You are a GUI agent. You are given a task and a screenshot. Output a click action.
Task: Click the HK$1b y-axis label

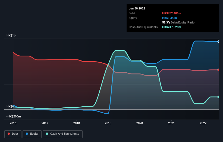click(x=11, y=35)
